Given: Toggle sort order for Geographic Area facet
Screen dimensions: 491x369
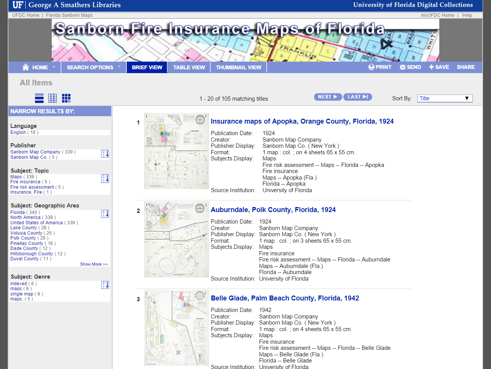Looking at the screenshot, I should coord(105,214).
